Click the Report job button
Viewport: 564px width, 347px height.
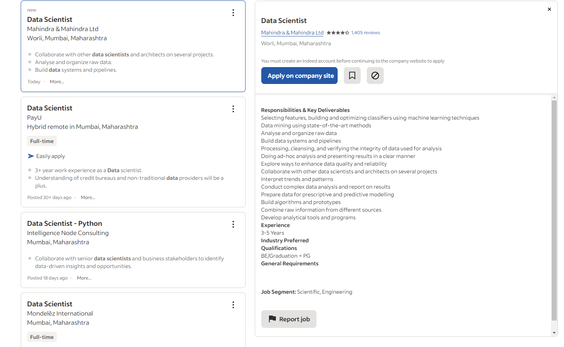289,319
